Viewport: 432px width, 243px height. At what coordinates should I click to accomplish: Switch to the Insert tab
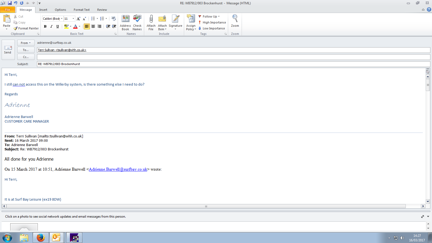tap(43, 10)
